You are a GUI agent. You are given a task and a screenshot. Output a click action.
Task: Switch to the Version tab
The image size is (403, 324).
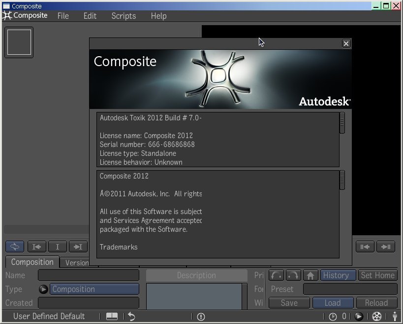pyautogui.click(x=75, y=263)
